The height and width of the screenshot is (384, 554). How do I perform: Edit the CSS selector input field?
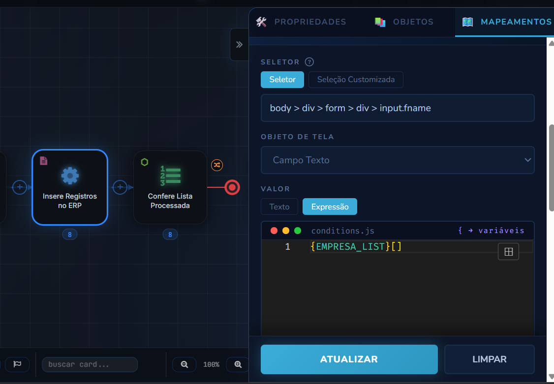[398, 108]
